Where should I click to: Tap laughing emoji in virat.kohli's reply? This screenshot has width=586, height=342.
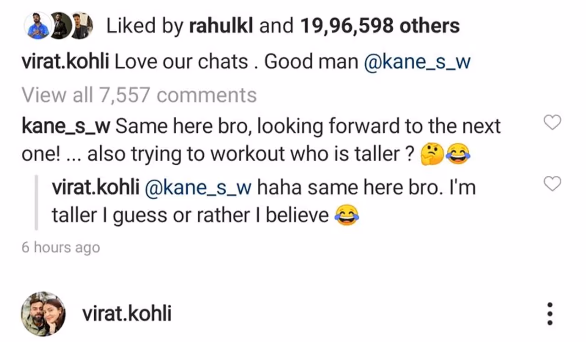(347, 216)
